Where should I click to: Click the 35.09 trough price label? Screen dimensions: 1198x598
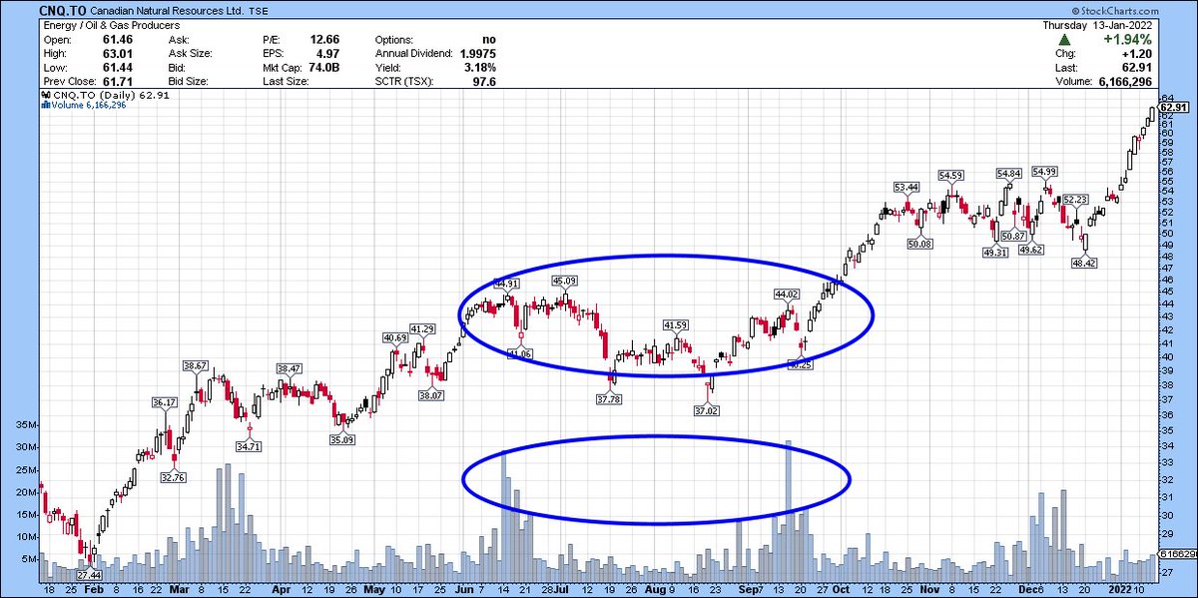tap(342, 440)
